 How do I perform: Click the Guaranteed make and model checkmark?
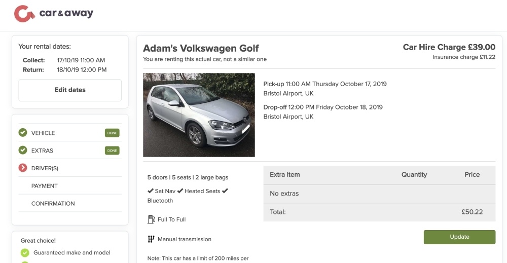click(25, 253)
